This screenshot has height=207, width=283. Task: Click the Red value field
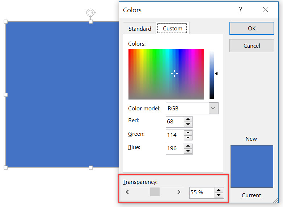[x=175, y=122]
